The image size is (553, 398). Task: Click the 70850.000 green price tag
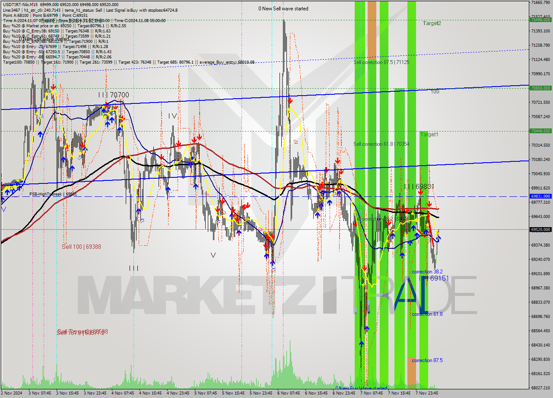tap(540, 88)
